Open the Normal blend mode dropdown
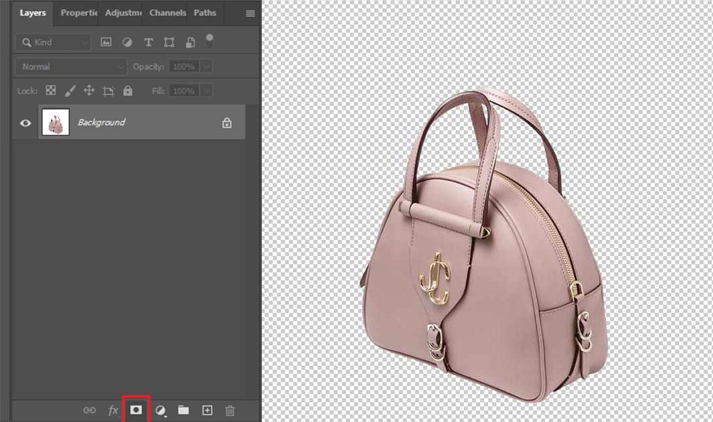The height and width of the screenshot is (422, 713). pyautogui.click(x=70, y=66)
